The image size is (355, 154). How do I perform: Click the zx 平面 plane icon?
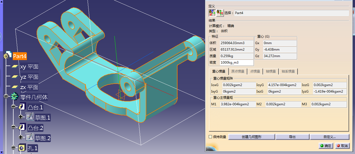coord(15,87)
